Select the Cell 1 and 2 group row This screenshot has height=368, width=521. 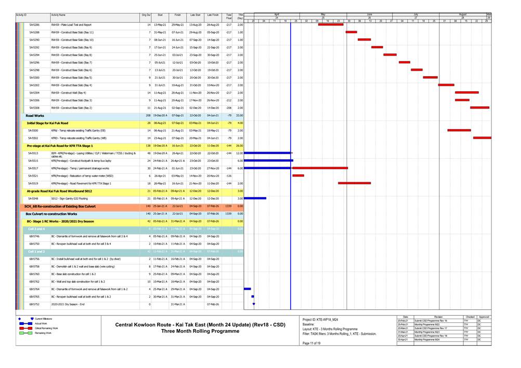pos(36,251)
